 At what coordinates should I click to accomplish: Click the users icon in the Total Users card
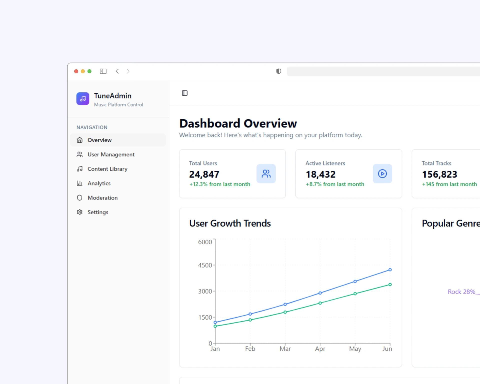(x=266, y=173)
